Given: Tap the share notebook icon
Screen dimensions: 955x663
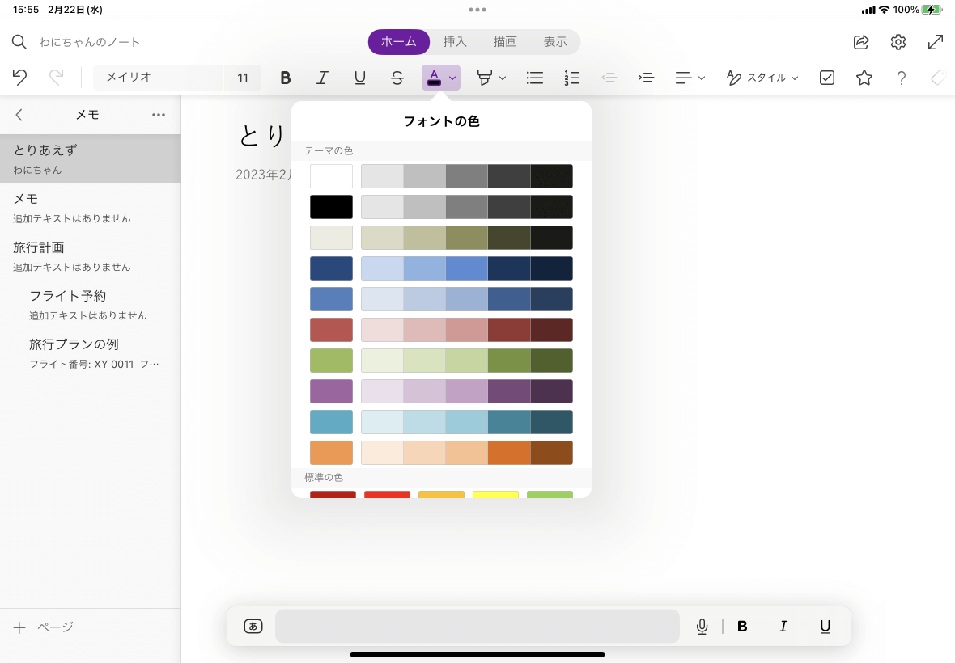Looking at the screenshot, I should coord(861,42).
